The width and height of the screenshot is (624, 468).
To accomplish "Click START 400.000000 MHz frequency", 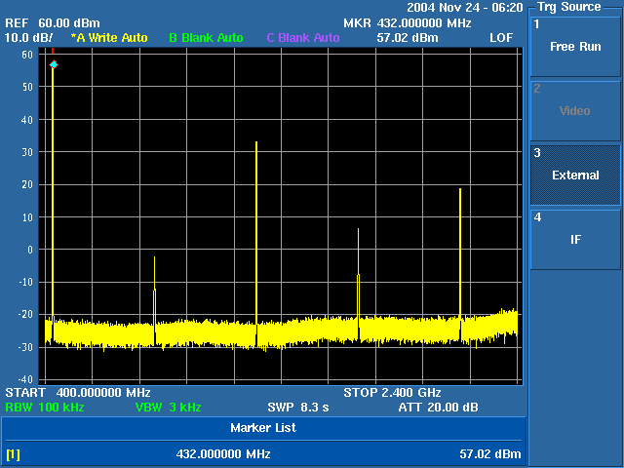I will 78,393.
